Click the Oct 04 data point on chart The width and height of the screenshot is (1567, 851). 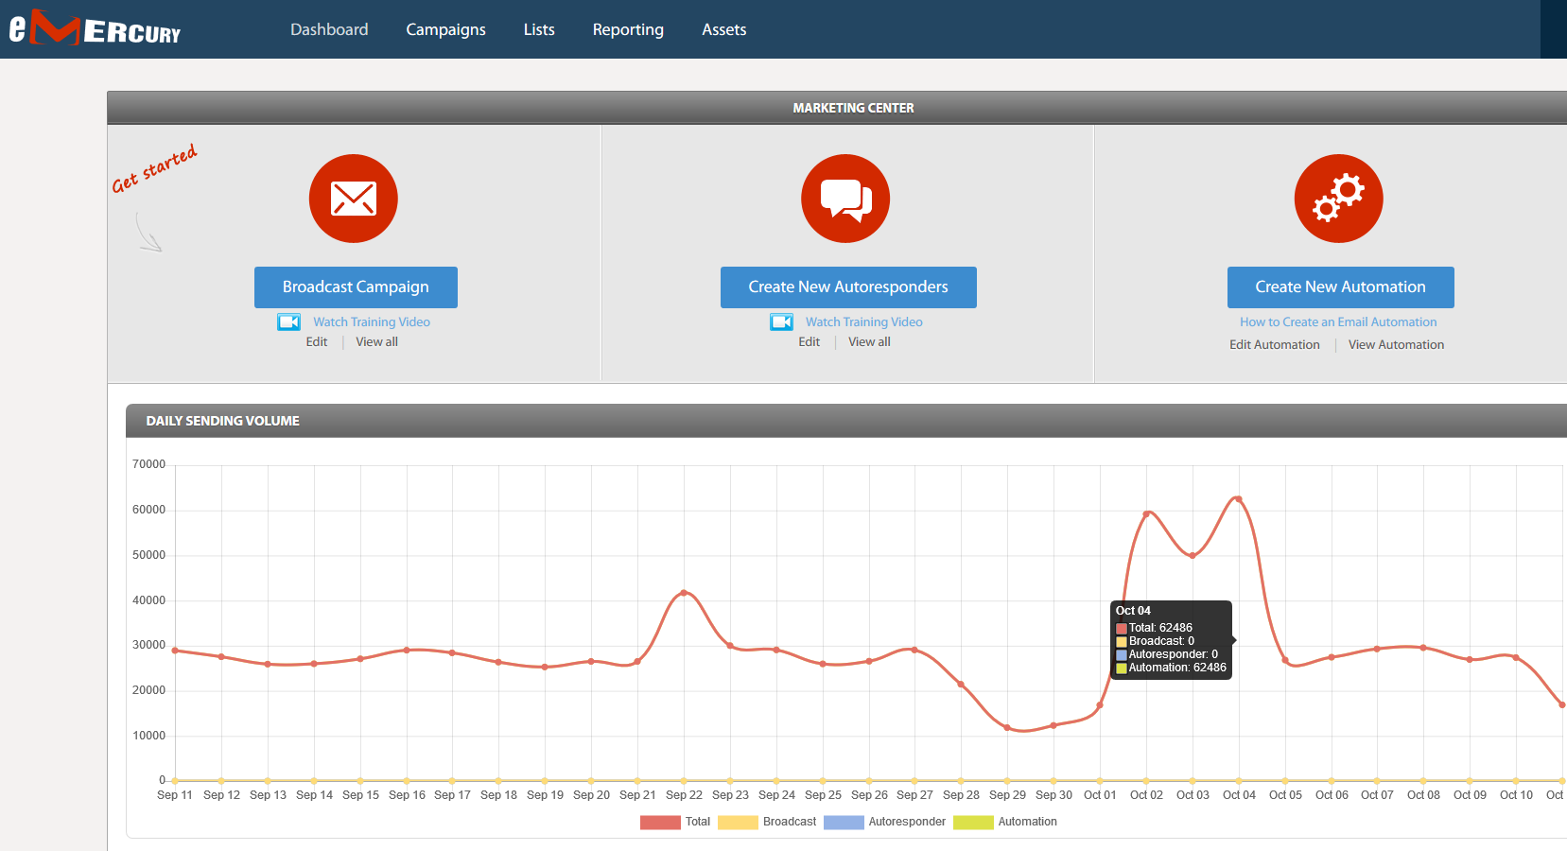(1238, 499)
